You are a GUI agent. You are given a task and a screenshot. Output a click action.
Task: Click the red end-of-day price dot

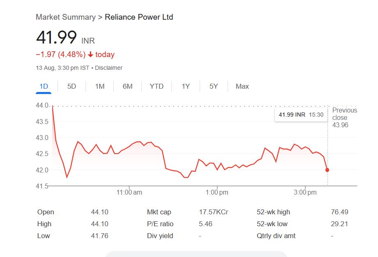click(327, 170)
